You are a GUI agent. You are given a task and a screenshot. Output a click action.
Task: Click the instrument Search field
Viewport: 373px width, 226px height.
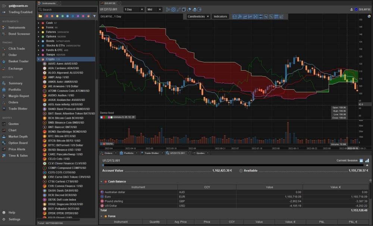(67, 10)
